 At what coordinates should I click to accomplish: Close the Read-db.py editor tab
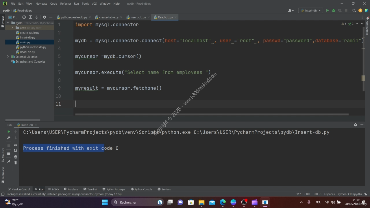pos(175,17)
